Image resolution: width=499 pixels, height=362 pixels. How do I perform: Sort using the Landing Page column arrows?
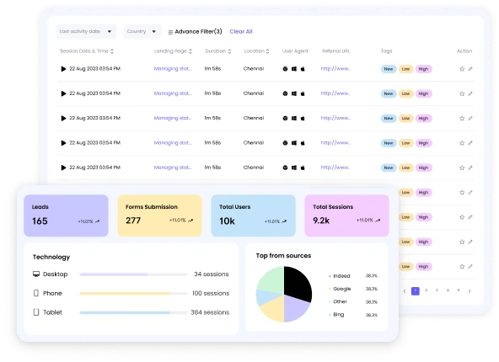[x=190, y=51]
